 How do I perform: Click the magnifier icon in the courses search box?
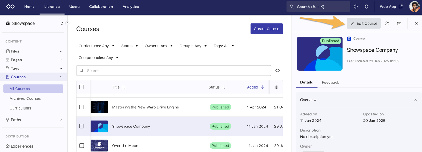click(x=82, y=71)
